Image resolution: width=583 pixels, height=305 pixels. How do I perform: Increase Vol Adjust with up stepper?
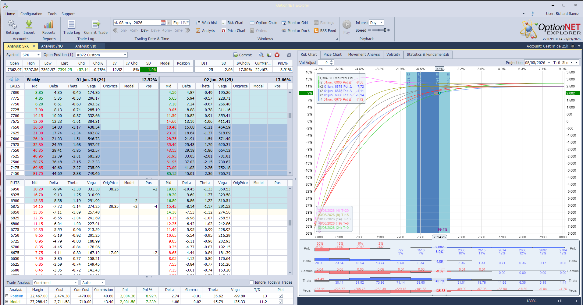(x=332, y=61)
